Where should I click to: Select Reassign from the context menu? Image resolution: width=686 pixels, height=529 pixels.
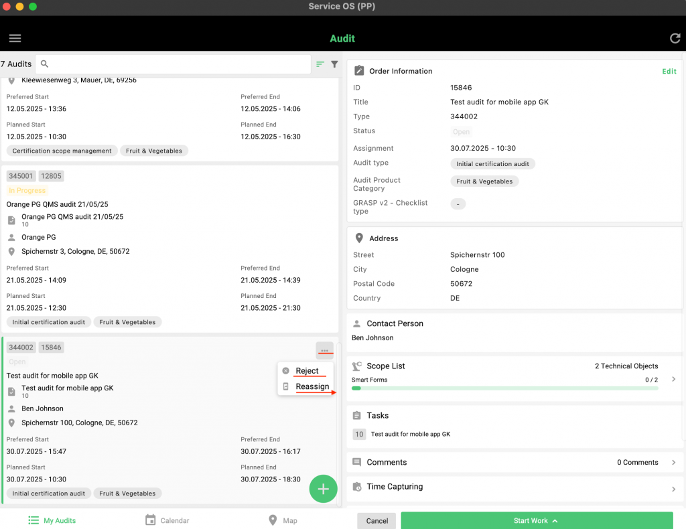(x=312, y=386)
